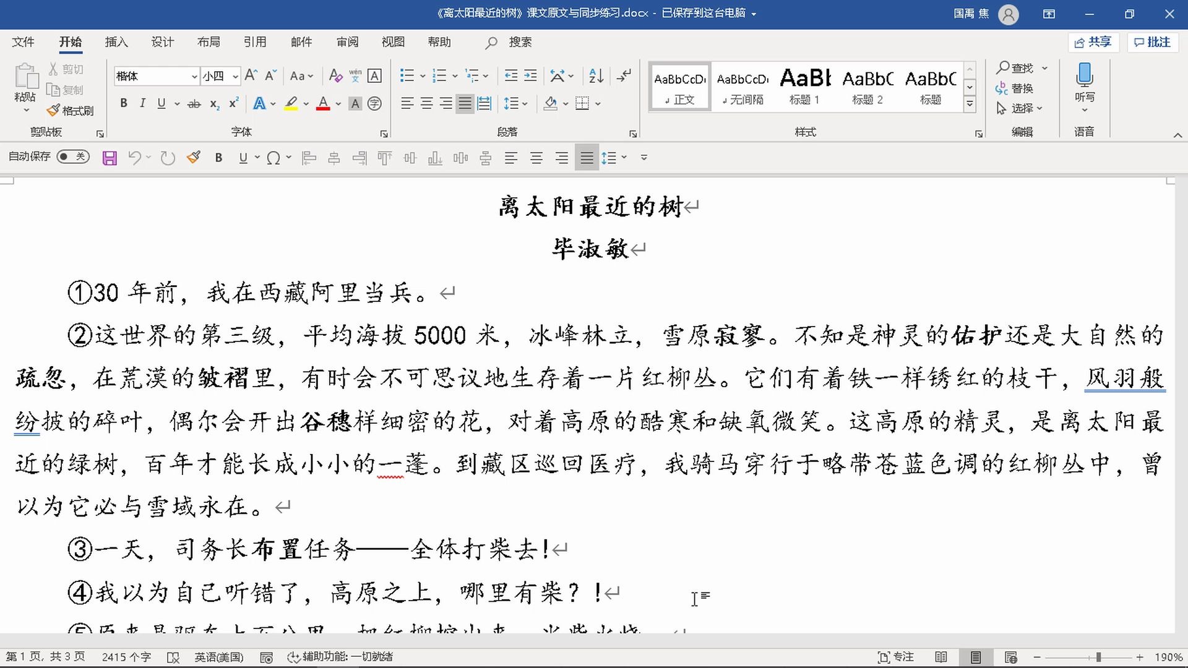Apply the yellow text highlight color
The width and height of the screenshot is (1188, 668).
click(291, 104)
